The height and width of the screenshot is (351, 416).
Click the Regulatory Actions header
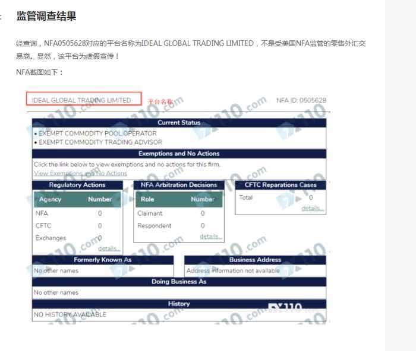click(x=77, y=185)
